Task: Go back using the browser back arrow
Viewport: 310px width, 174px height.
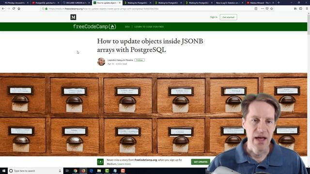Action: click(3, 9)
